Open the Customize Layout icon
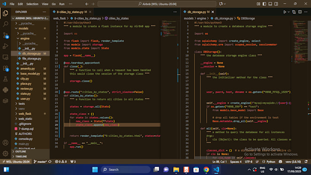Viewport: 311px width, 175px height. tap(258, 4)
